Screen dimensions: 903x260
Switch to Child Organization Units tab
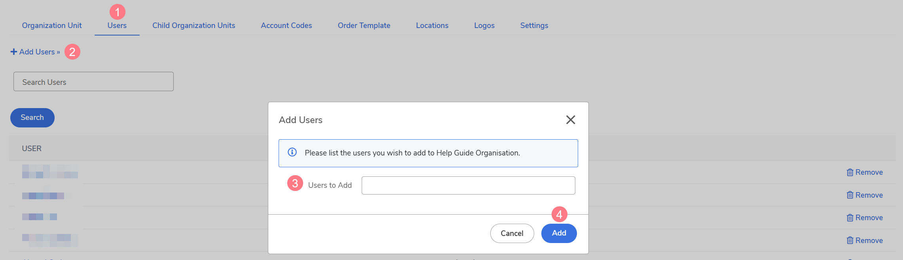coord(194,25)
